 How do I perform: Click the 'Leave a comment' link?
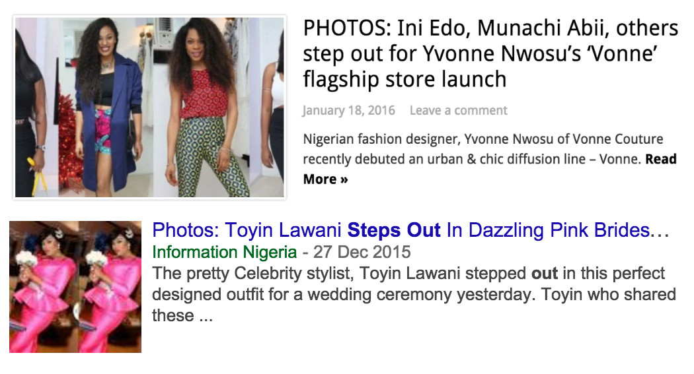click(458, 110)
